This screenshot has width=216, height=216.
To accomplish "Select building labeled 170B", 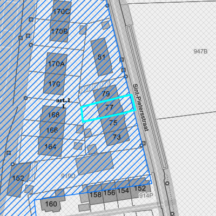I will coord(59,31).
